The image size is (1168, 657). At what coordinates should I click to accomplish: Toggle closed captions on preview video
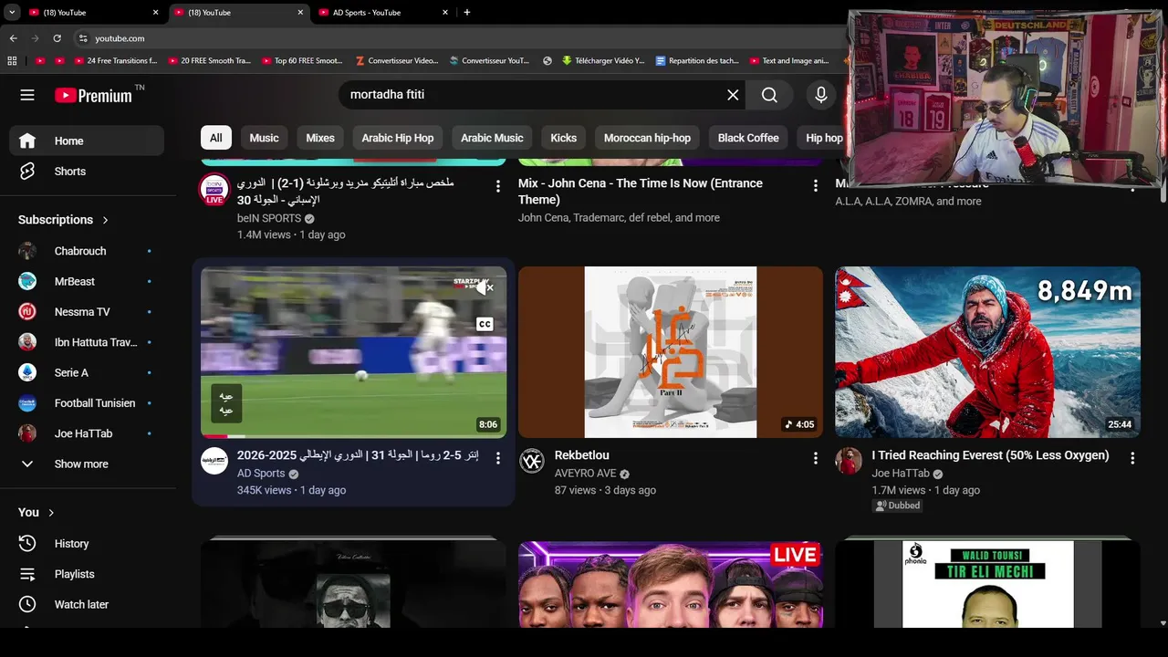coord(485,324)
